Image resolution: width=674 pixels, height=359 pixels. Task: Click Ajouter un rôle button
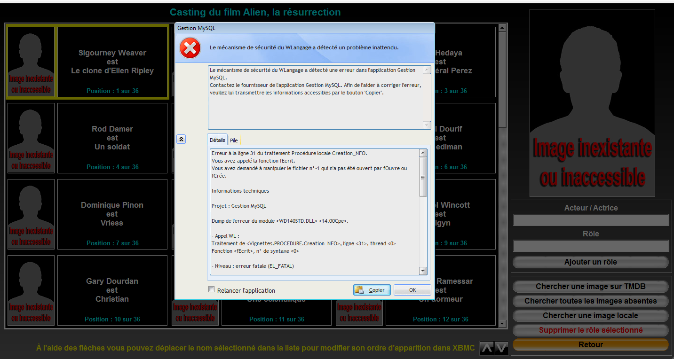click(591, 262)
